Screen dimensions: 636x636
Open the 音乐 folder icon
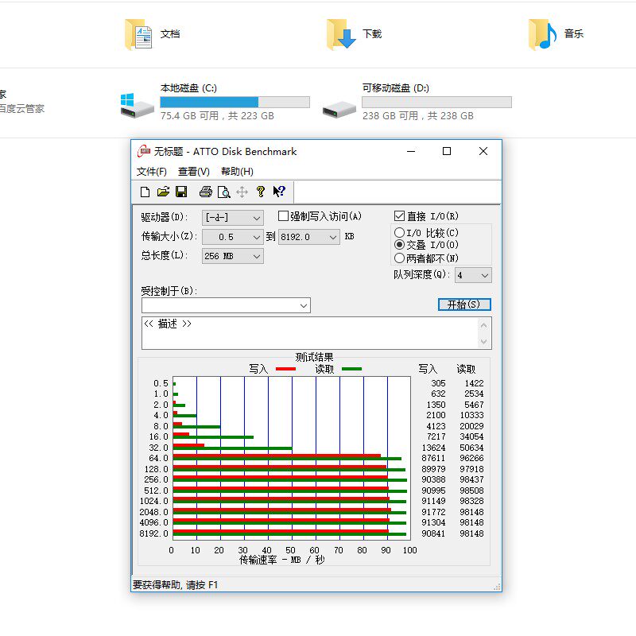coord(543,35)
